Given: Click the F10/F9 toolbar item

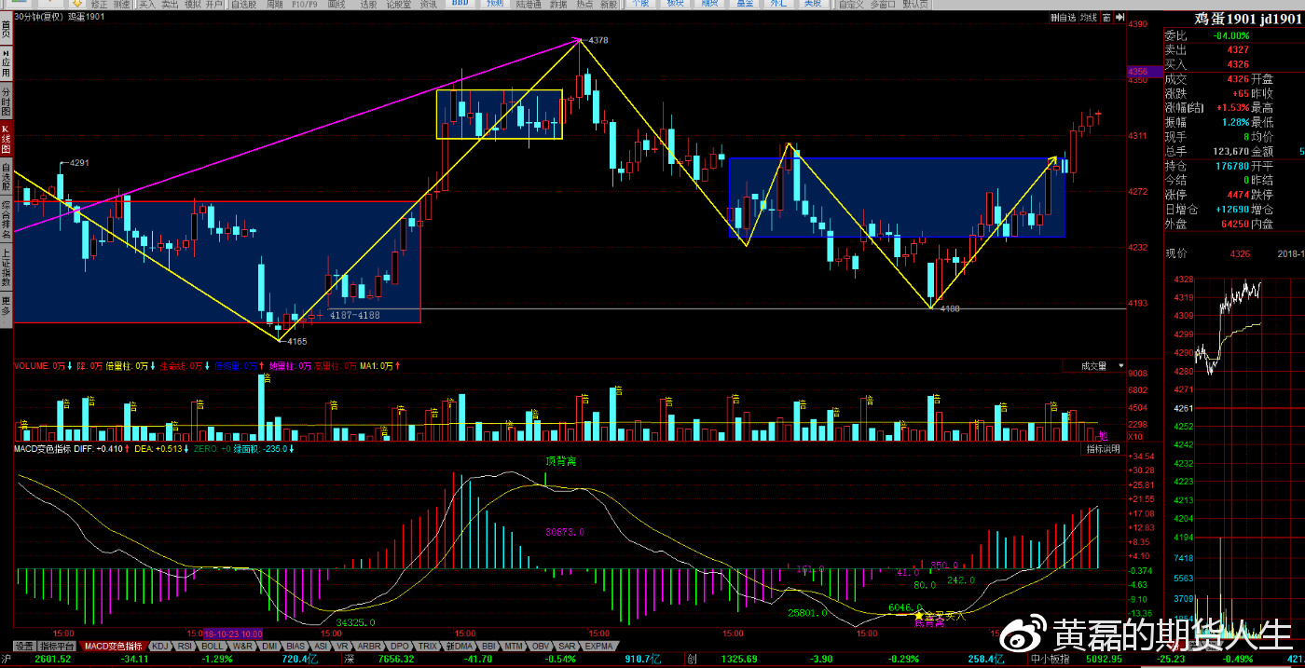Looking at the screenshot, I should [x=306, y=5].
